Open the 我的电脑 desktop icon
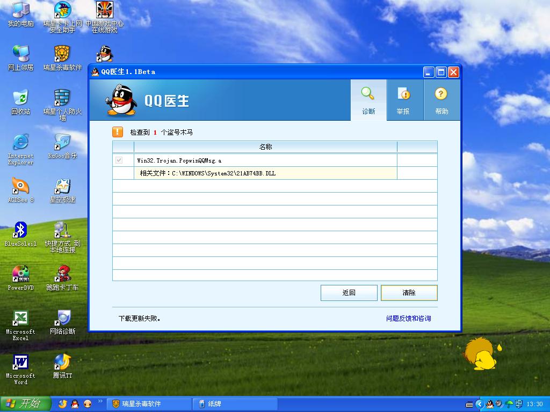The image size is (550, 412). tap(21, 14)
